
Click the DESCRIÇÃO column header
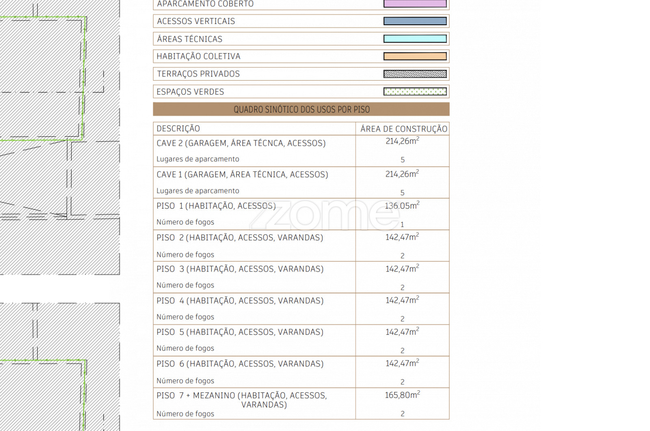[x=178, y=129]
